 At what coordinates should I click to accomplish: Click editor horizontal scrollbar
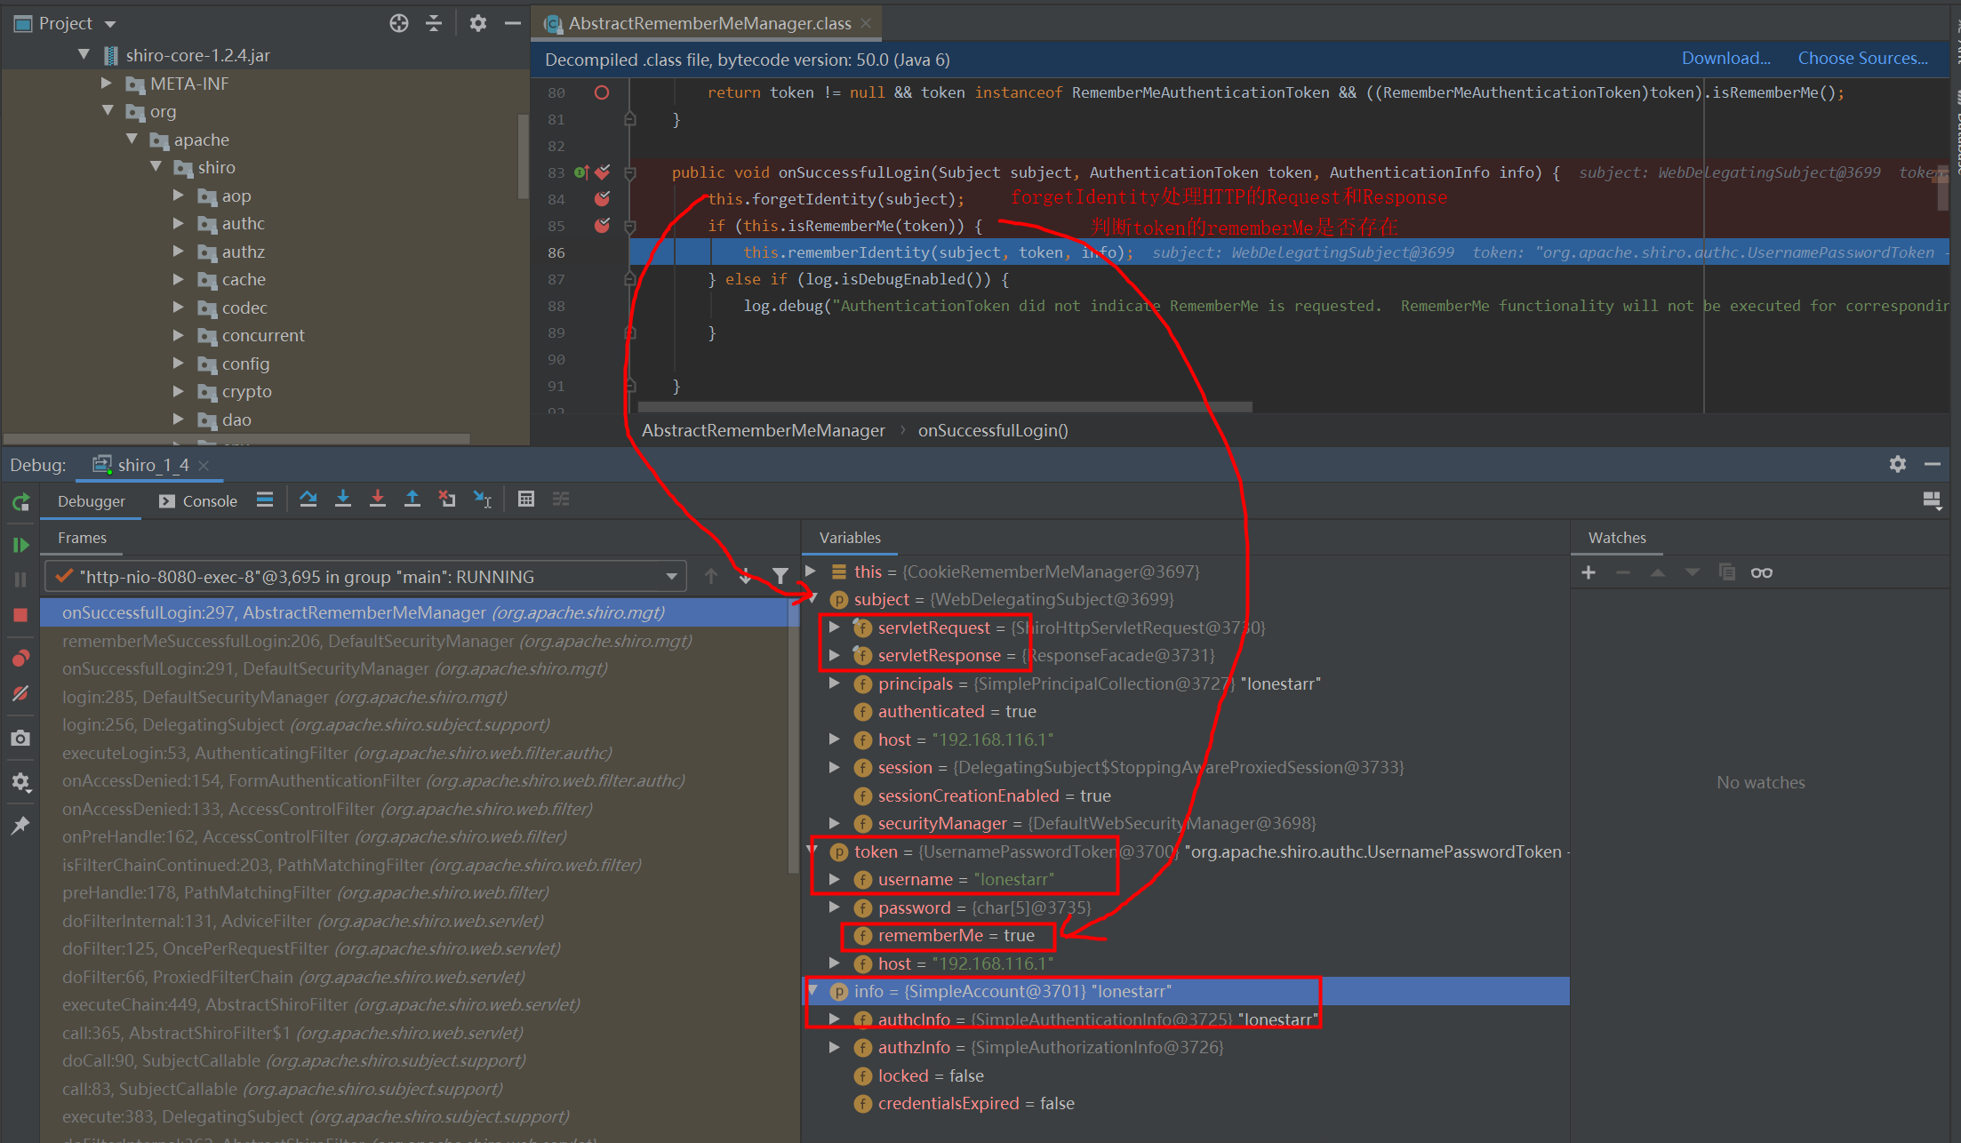(x=946, y=407)
